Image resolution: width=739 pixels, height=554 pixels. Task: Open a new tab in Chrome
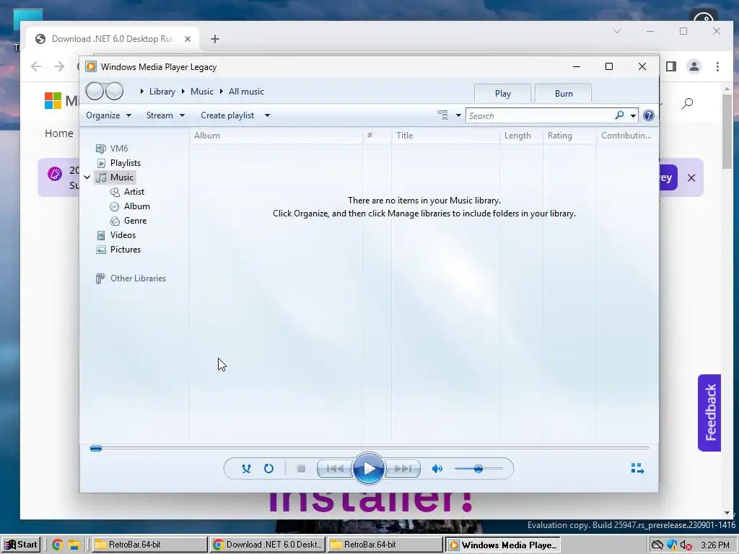(x=215, y=39)
